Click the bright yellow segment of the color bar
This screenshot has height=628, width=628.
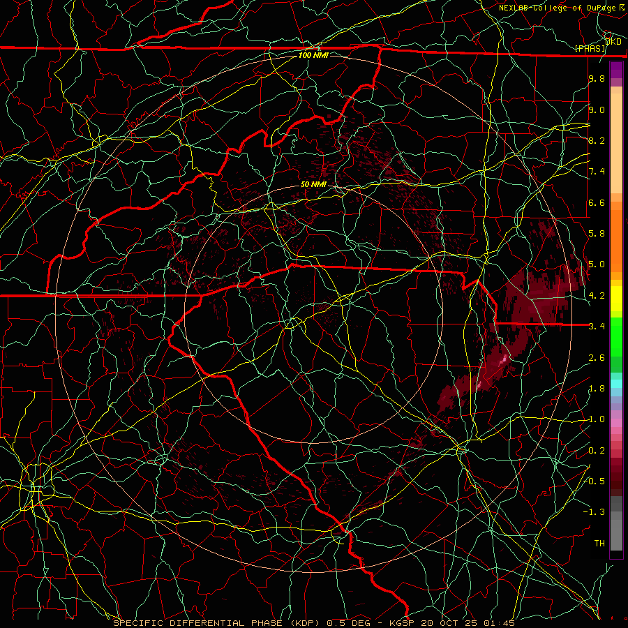616,299
